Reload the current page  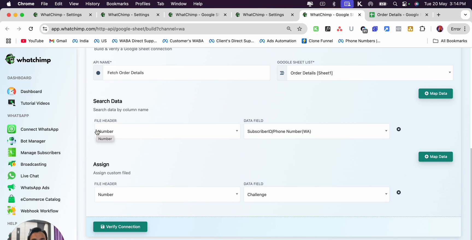click(31, 29)
